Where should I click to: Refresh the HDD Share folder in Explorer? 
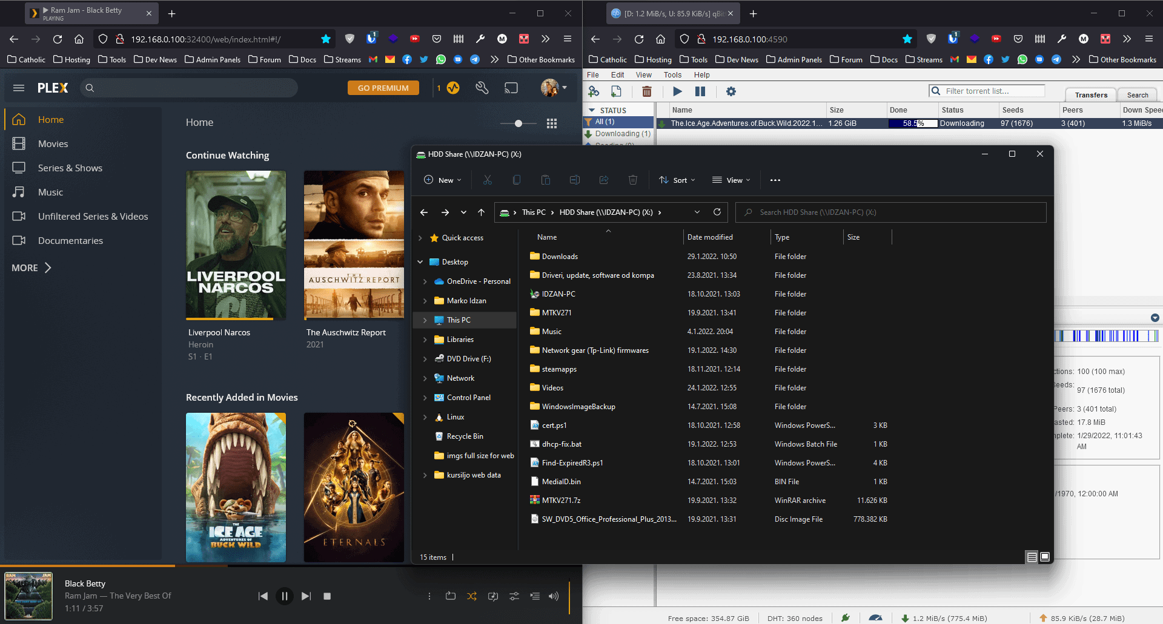(717, 212)
